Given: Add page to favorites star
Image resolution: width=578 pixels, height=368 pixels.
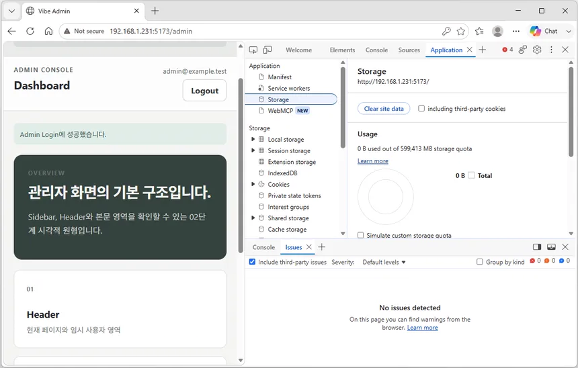Looking at the screenshot, I should pyautogui.click(x=461, y=32).
